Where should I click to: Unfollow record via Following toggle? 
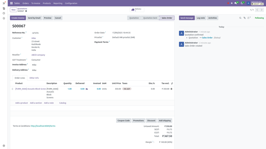pos(259,18)
